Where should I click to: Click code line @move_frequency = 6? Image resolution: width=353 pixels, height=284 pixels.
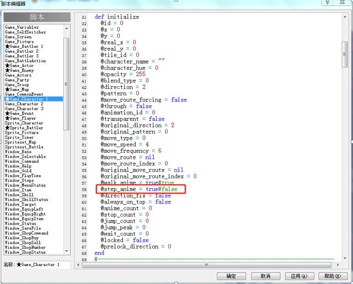coord(131,151)
